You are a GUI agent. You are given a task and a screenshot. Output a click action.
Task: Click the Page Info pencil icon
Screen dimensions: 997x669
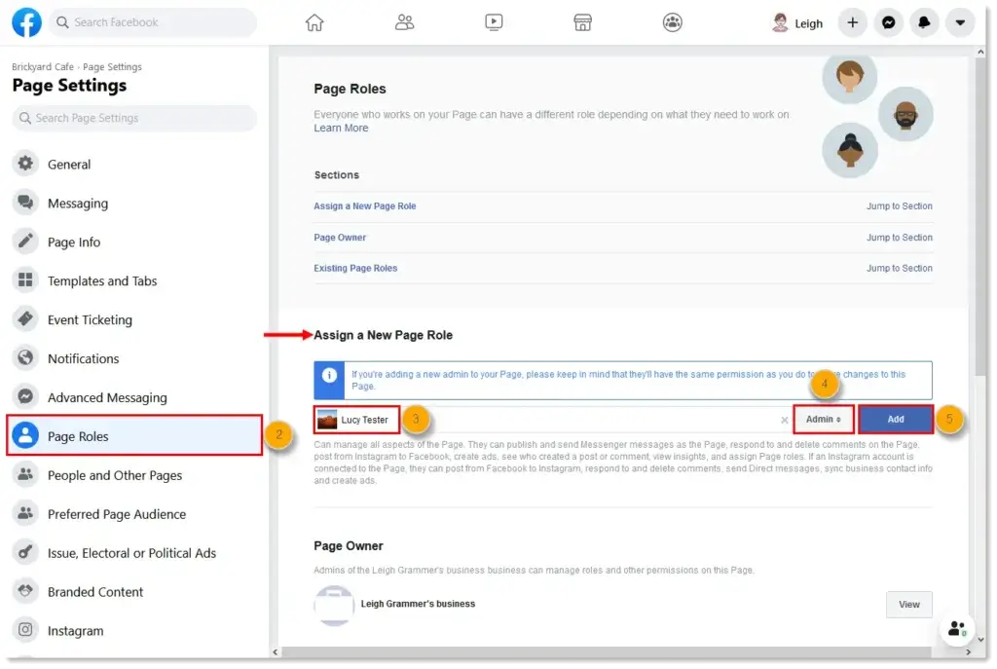(25, 242)
